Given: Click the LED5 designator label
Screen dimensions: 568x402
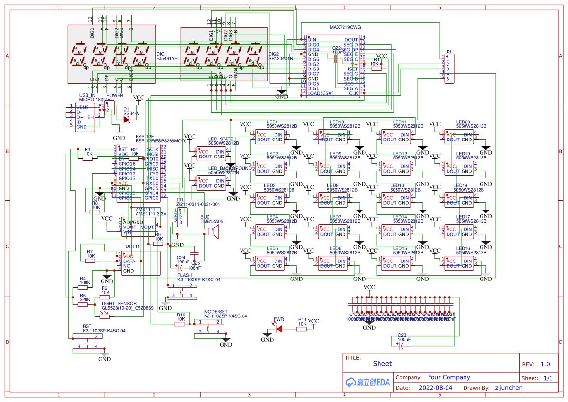Looking at the screenshot, I should pyautogui.click(x=273, y=249).
